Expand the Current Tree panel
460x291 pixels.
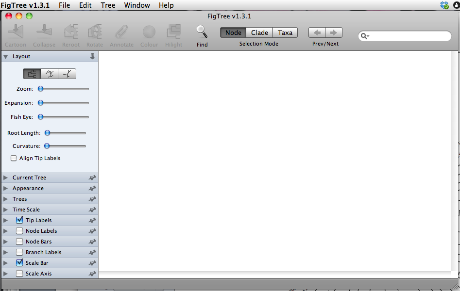click(6, 178)
